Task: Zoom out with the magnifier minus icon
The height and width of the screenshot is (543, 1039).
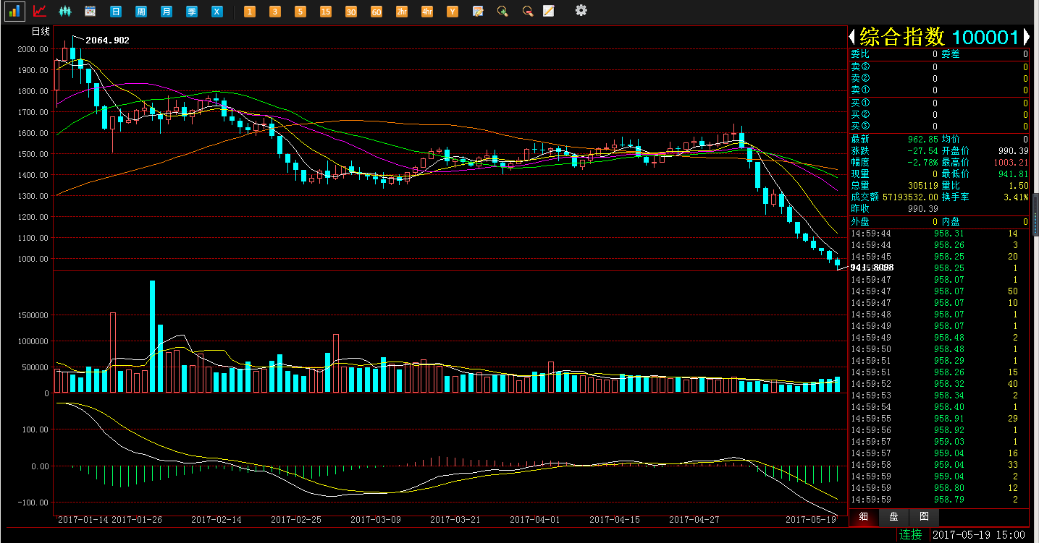Action: point(528,12)
